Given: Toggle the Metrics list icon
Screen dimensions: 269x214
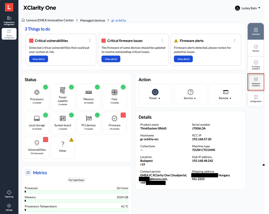Looking at the screenshot, I should [x=28, y=173].
